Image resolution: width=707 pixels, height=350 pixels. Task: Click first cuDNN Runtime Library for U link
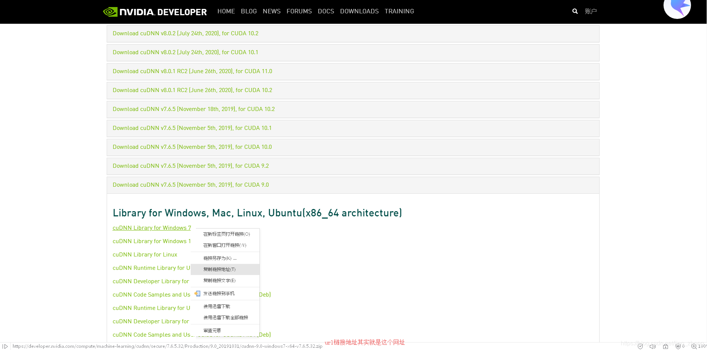click(151, 268)
